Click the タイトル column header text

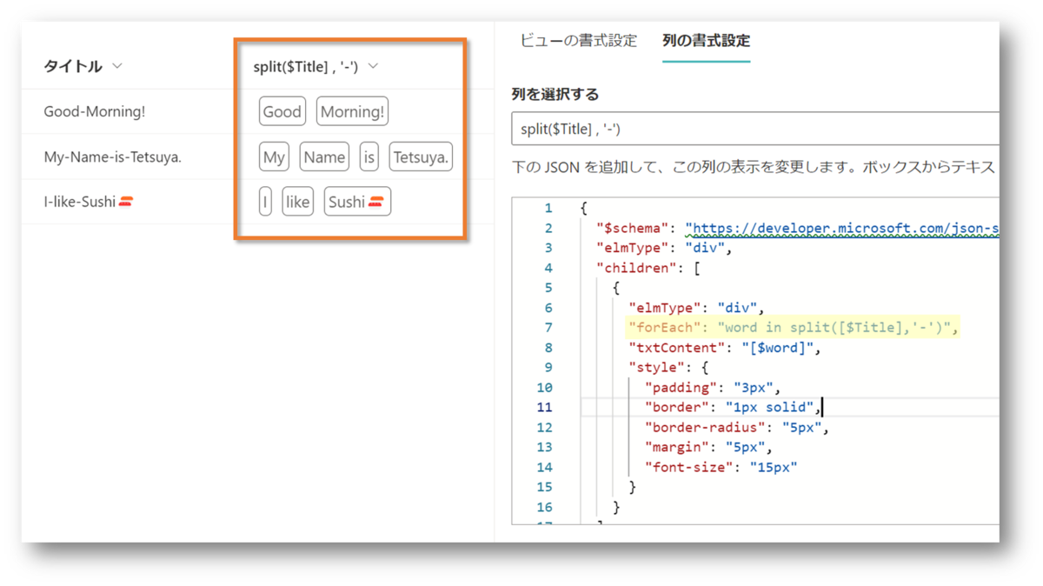73,66
